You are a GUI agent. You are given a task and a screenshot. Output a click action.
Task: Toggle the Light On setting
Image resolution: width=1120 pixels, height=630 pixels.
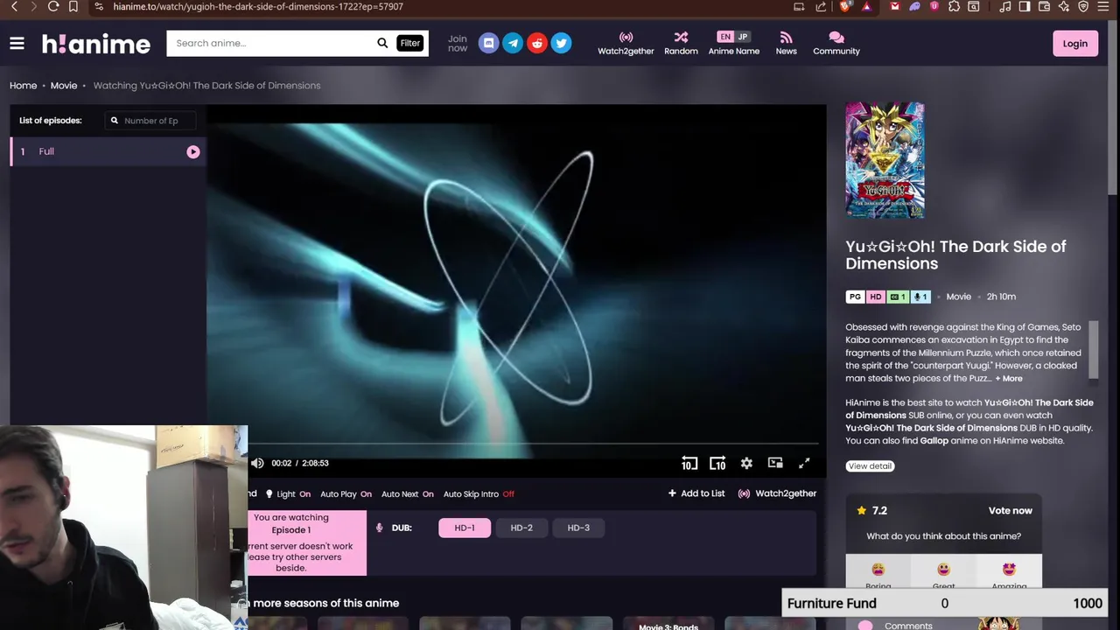tap(288, 493)
